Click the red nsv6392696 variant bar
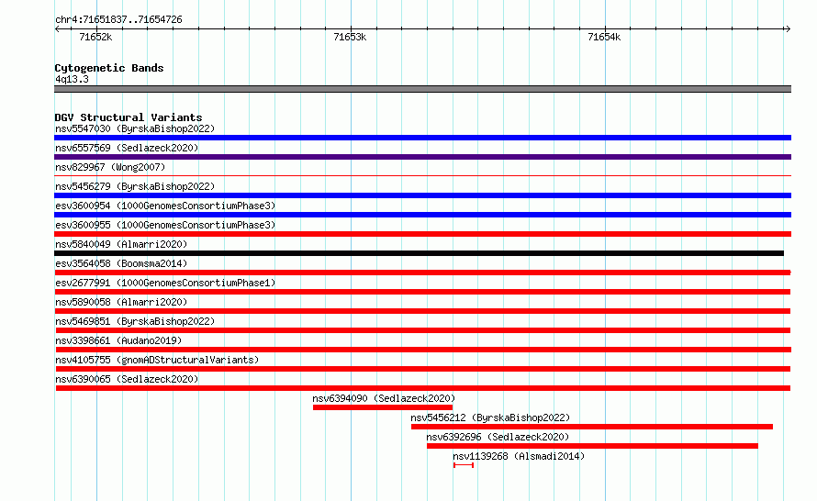 [x=592, y=446]
